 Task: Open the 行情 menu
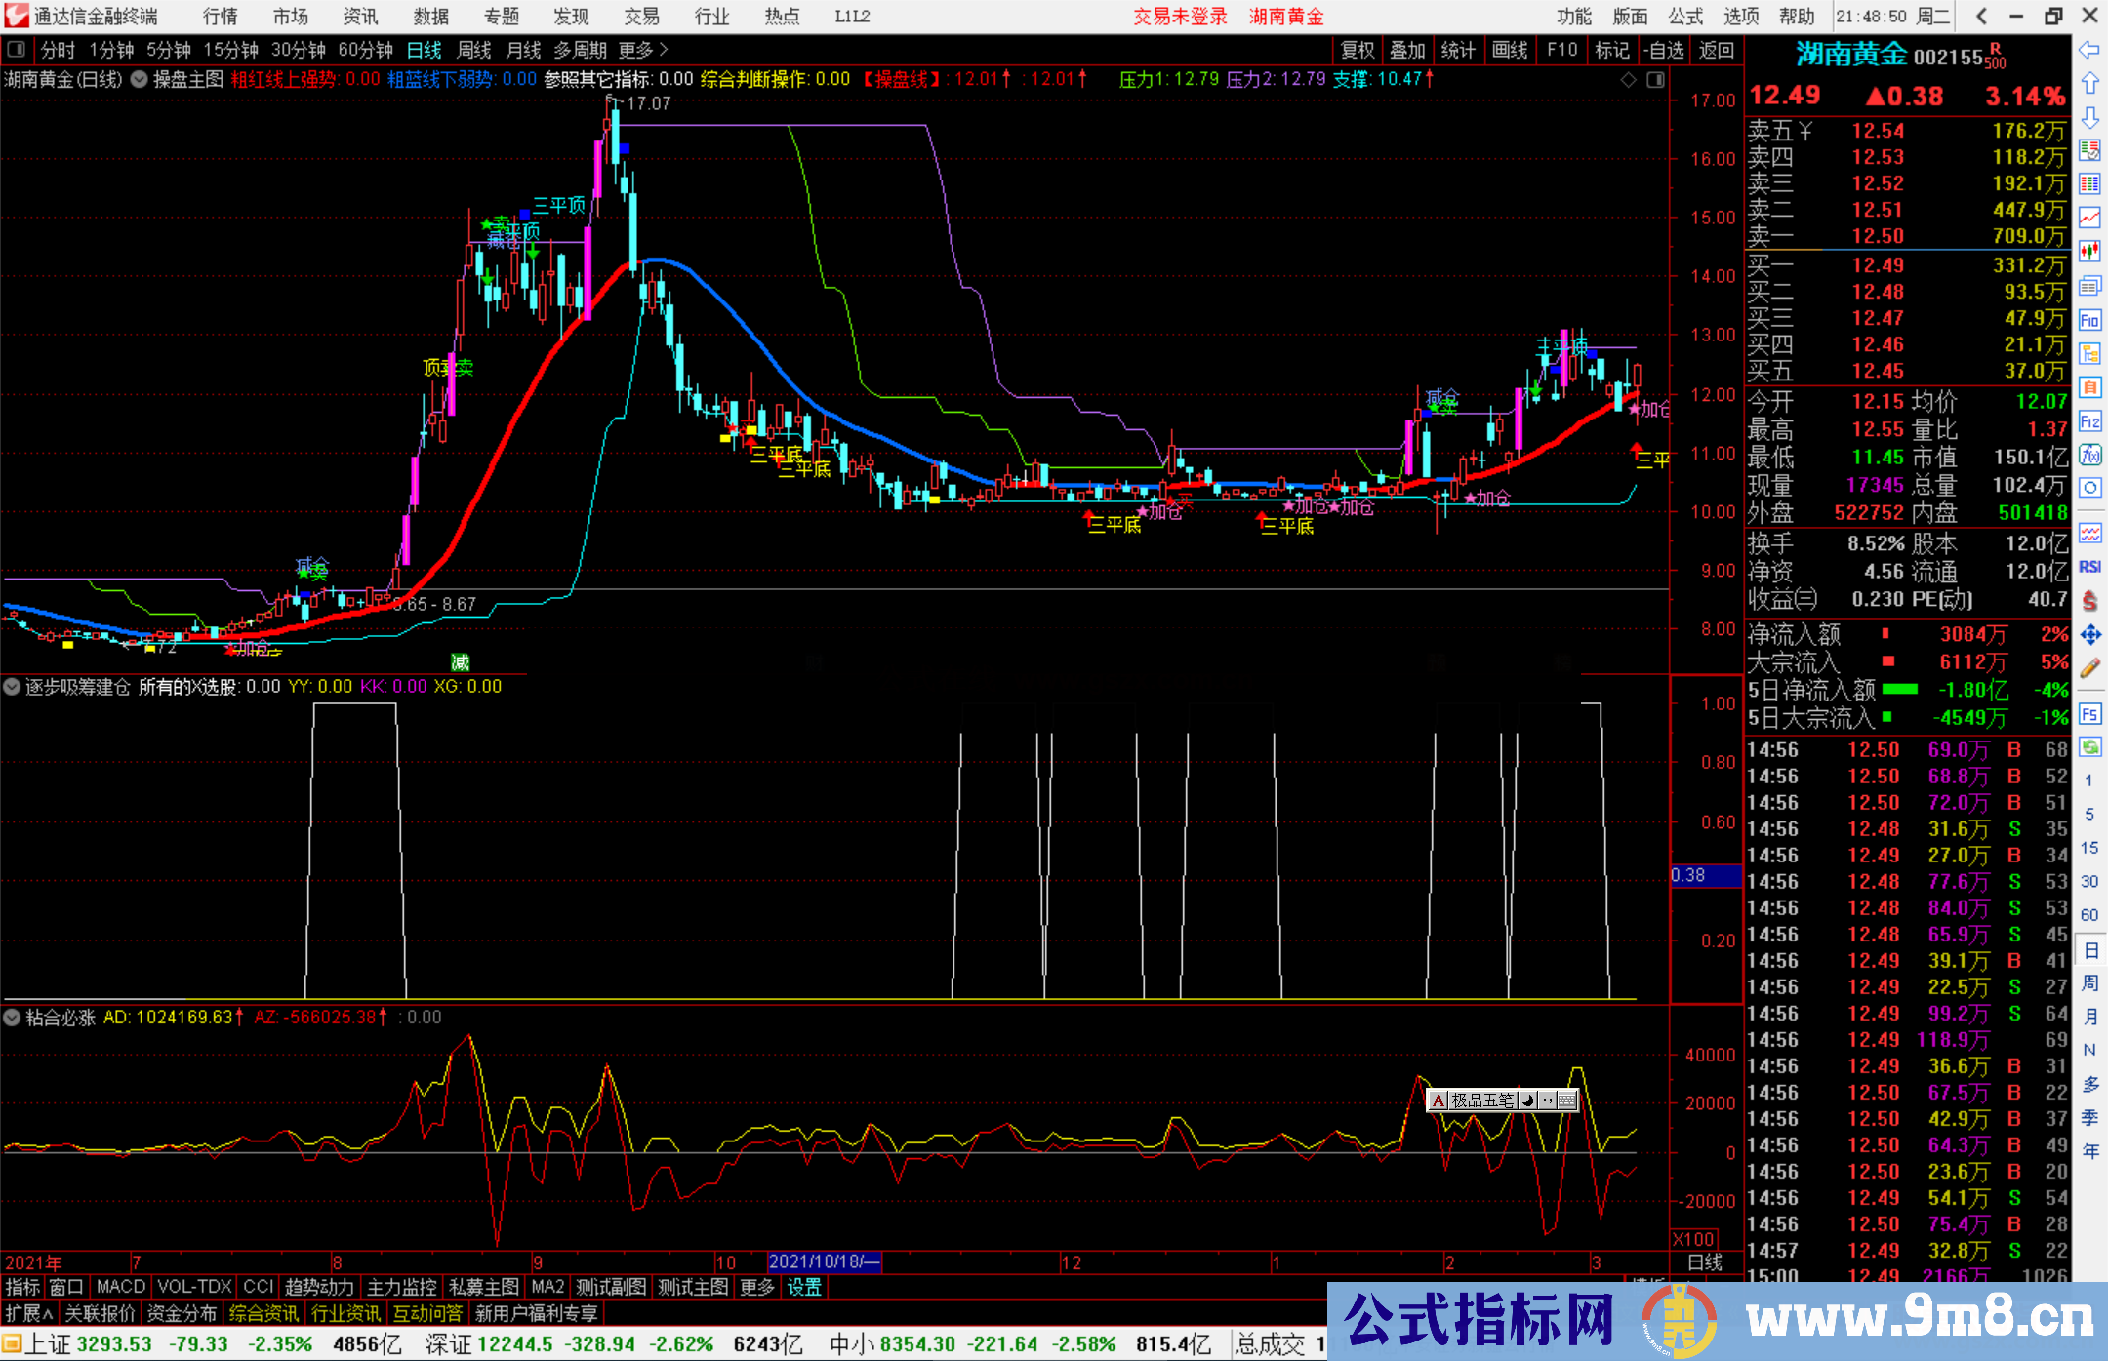(220, 17)
